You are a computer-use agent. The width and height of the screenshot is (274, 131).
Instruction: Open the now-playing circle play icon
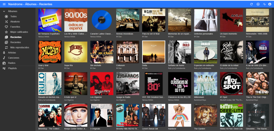[x=258, y=4]
